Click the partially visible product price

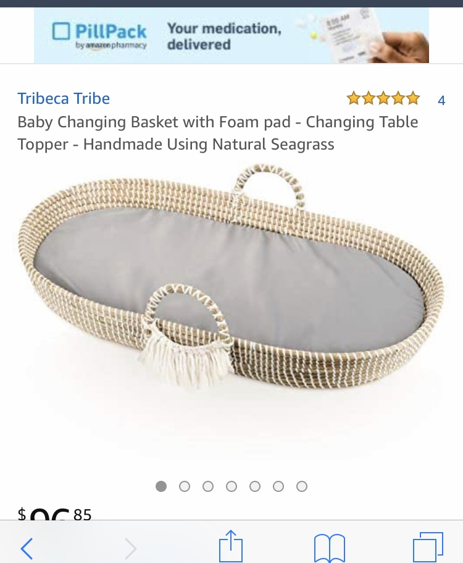click(x=54, y=514)
